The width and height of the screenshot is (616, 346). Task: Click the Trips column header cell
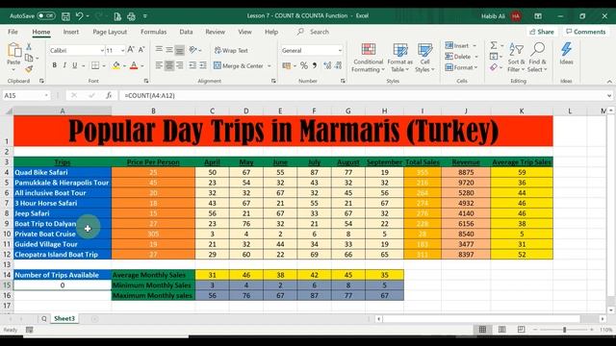tap(63, 162)
